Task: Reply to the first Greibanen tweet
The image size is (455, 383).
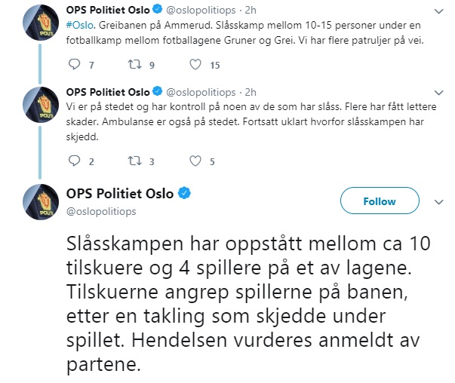Action: pos(73,66)
